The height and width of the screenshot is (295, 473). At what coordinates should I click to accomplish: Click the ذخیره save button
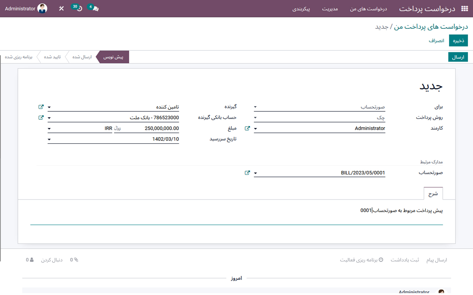point(458,41)
